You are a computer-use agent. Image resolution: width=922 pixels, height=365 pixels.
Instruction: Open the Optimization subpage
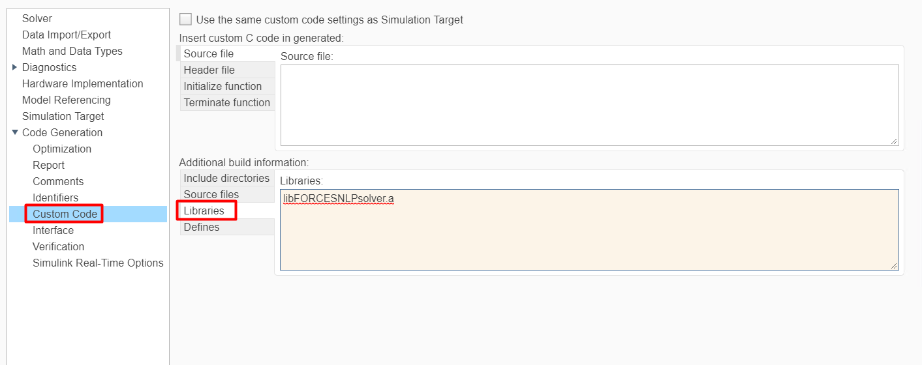tap(62, 149)
